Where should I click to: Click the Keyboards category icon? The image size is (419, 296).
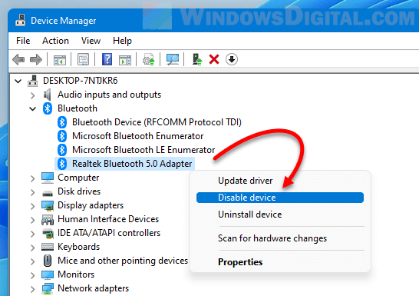point(48,247)
